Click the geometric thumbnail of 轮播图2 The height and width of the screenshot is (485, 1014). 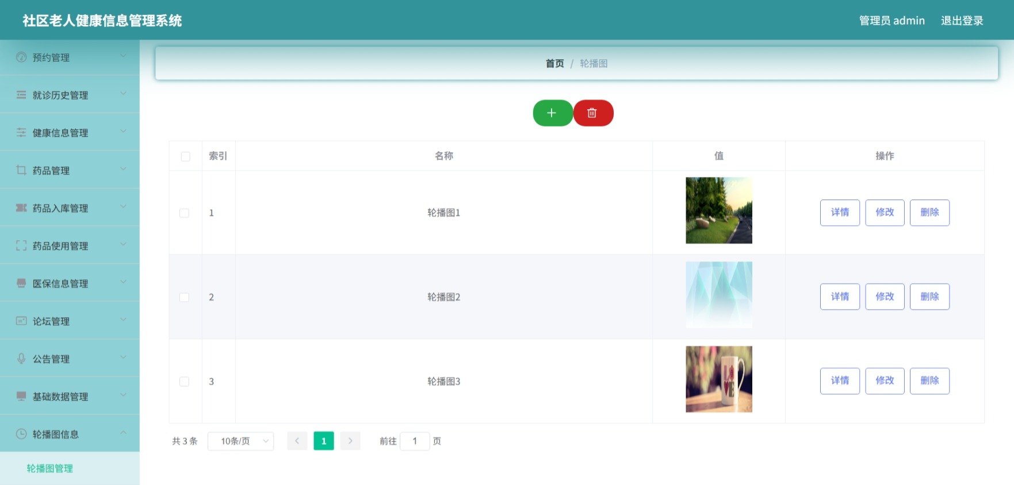point(719,295)
